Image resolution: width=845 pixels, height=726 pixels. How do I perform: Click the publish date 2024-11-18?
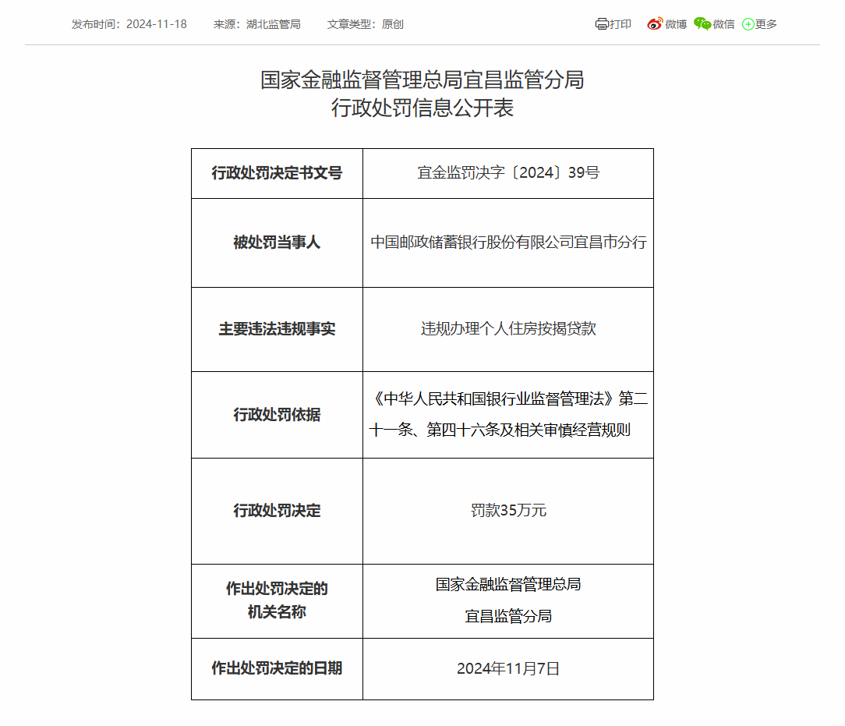(x=157, y=24)
